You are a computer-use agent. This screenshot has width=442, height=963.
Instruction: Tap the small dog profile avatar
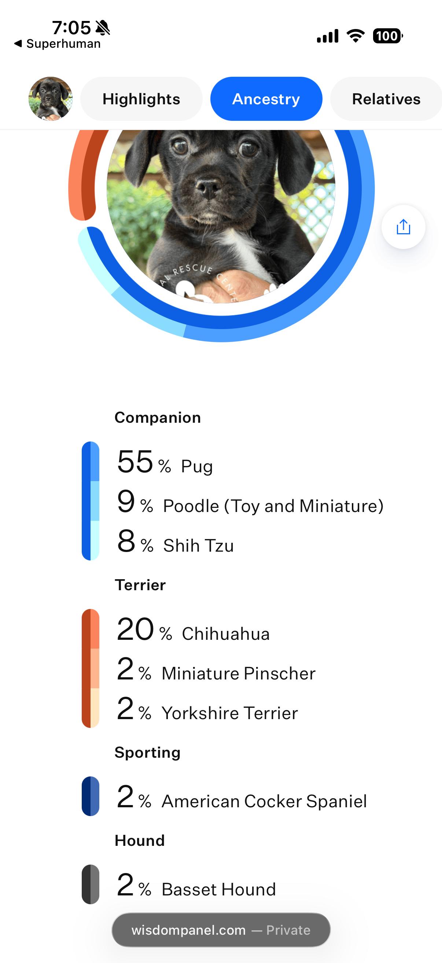pos(50,99)
